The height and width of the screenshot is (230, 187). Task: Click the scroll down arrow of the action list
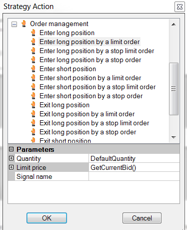click(173, 137)
